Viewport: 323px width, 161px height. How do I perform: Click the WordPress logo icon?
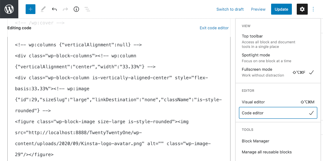(9, 9)
